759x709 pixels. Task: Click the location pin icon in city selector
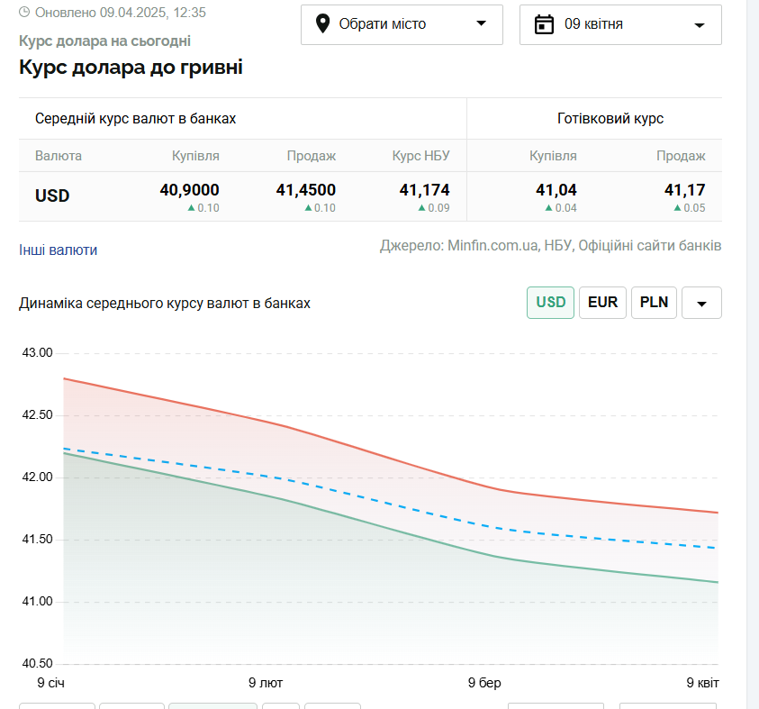click(322, 24)
